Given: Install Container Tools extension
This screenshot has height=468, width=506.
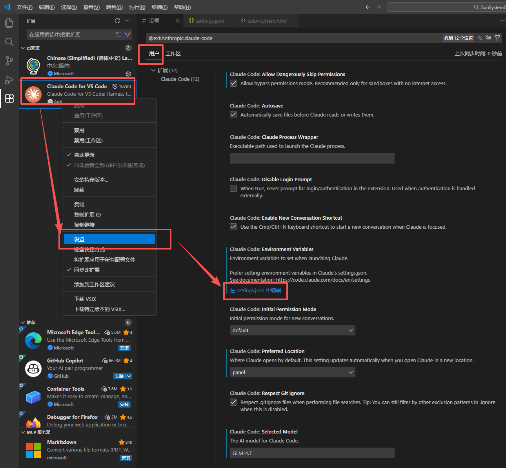Looking at the screenshot, I should pos(125,404).
